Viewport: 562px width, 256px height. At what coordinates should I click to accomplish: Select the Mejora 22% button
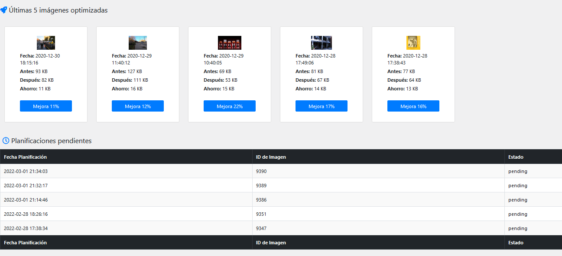point(230,106)
